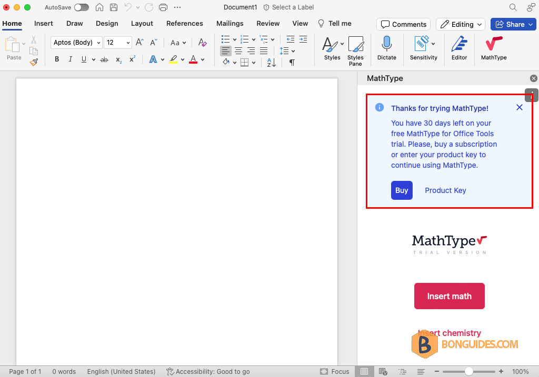The width and height of the screenshot is (539, 377).
Task: Center align the text
Action: tap(238, 51)
